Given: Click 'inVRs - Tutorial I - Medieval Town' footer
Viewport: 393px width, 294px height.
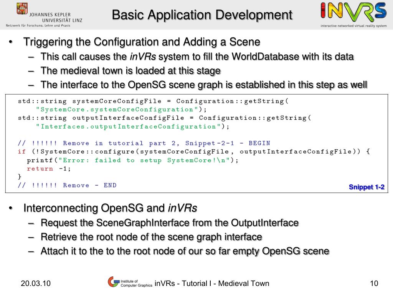Looking at the screenshot, I should (x=212, y=283).
